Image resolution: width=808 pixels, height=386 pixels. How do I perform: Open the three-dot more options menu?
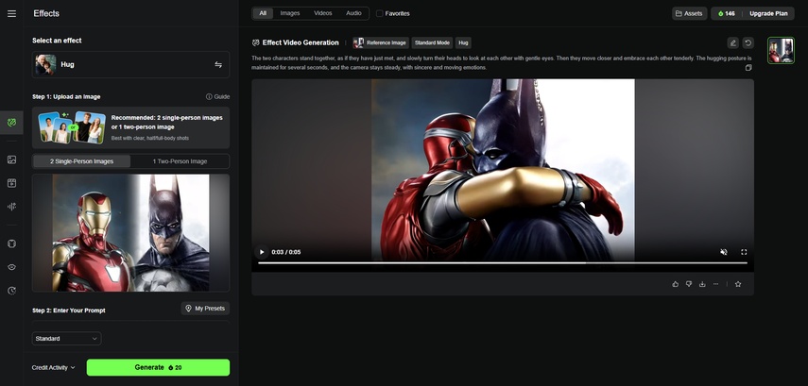[x=716, y=283]
